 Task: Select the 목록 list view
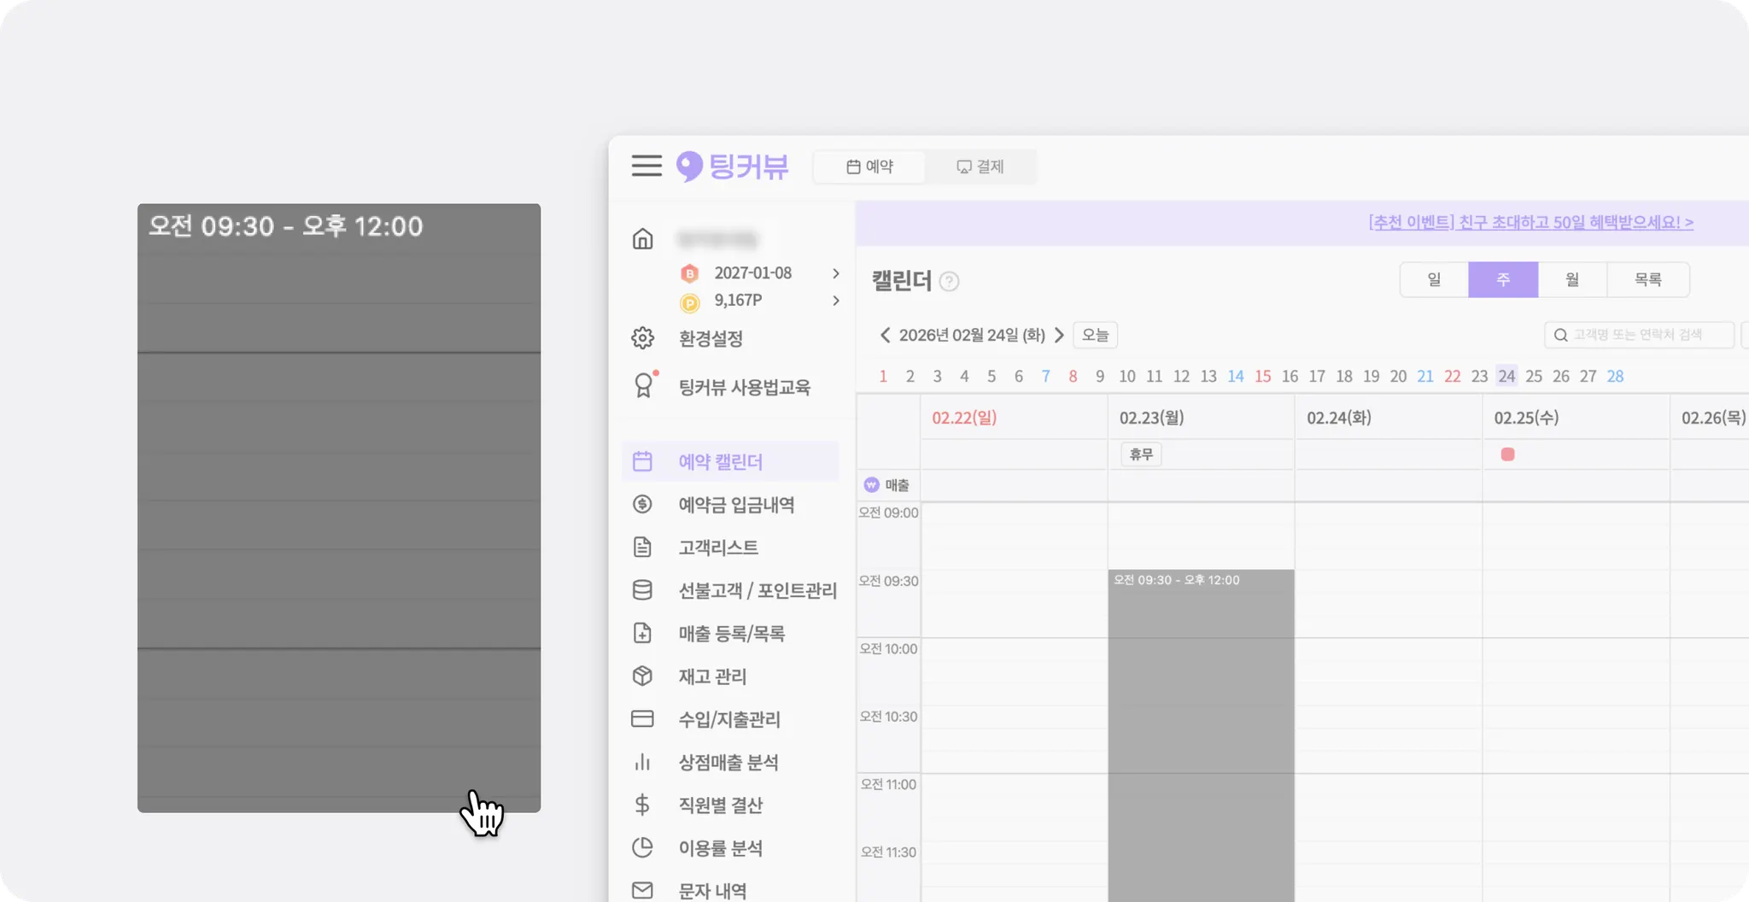click(1648, 279)
